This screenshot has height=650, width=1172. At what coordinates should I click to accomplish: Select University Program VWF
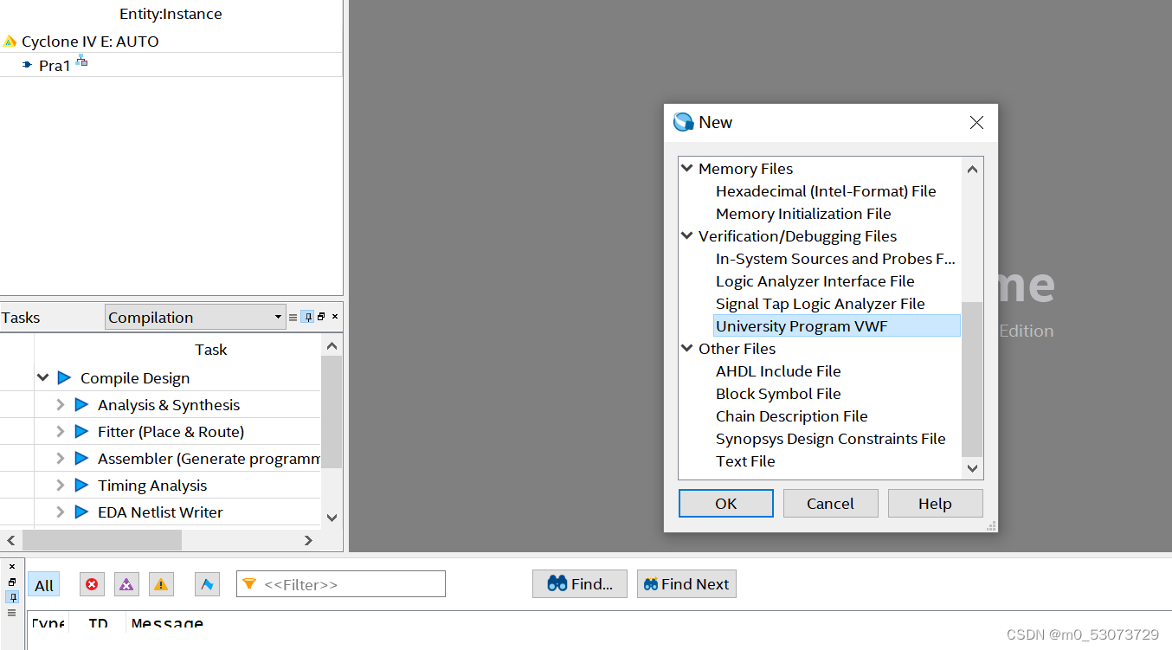pyautogui.click(x=837, y=326)
